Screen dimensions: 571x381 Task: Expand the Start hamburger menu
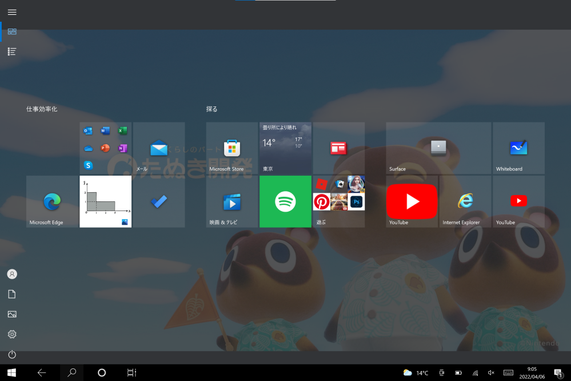12,12
